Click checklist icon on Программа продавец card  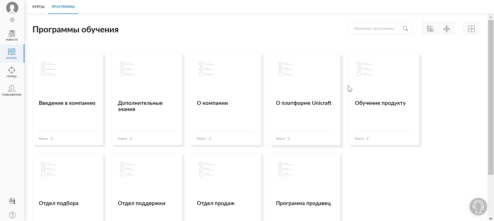[285, 169]
